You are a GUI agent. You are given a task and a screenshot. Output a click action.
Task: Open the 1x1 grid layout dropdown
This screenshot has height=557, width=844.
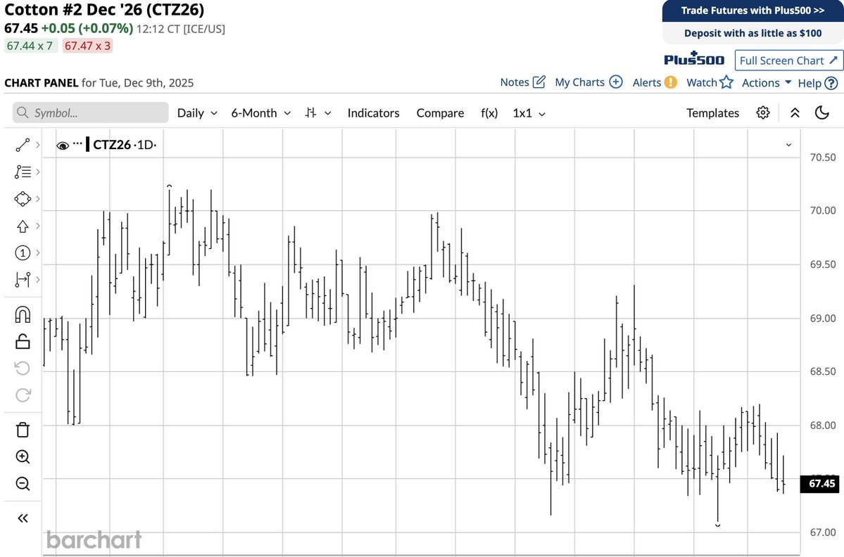pyautogui.click(x=529, y=113)
